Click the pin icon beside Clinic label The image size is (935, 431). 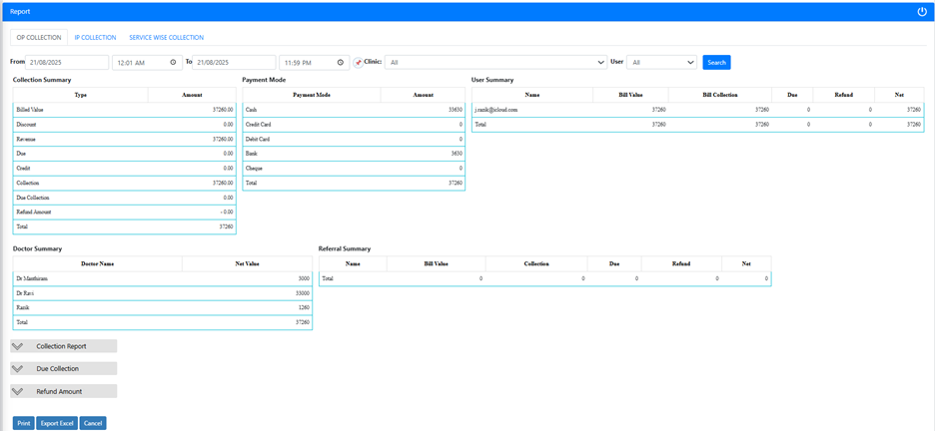[358, 62]
